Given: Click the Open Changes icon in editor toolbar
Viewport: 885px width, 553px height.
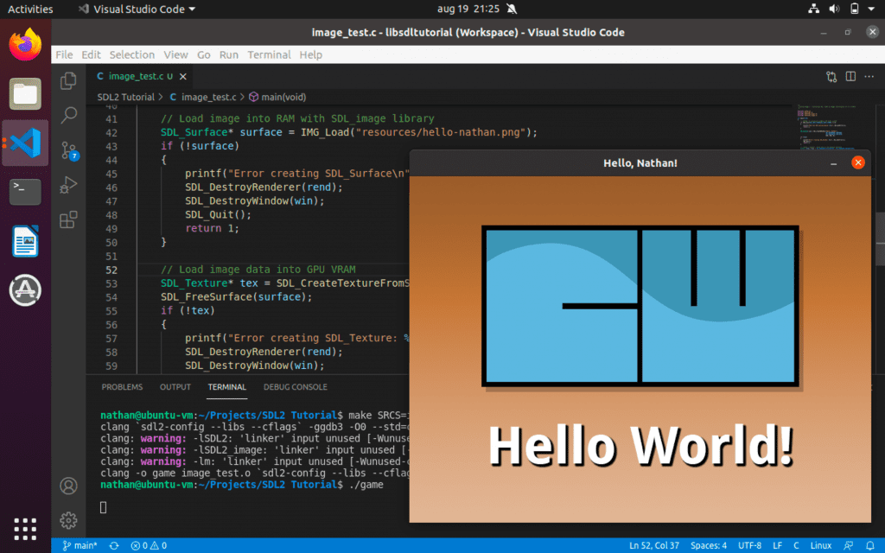Looking at the screenshot, I should (831, 77).
